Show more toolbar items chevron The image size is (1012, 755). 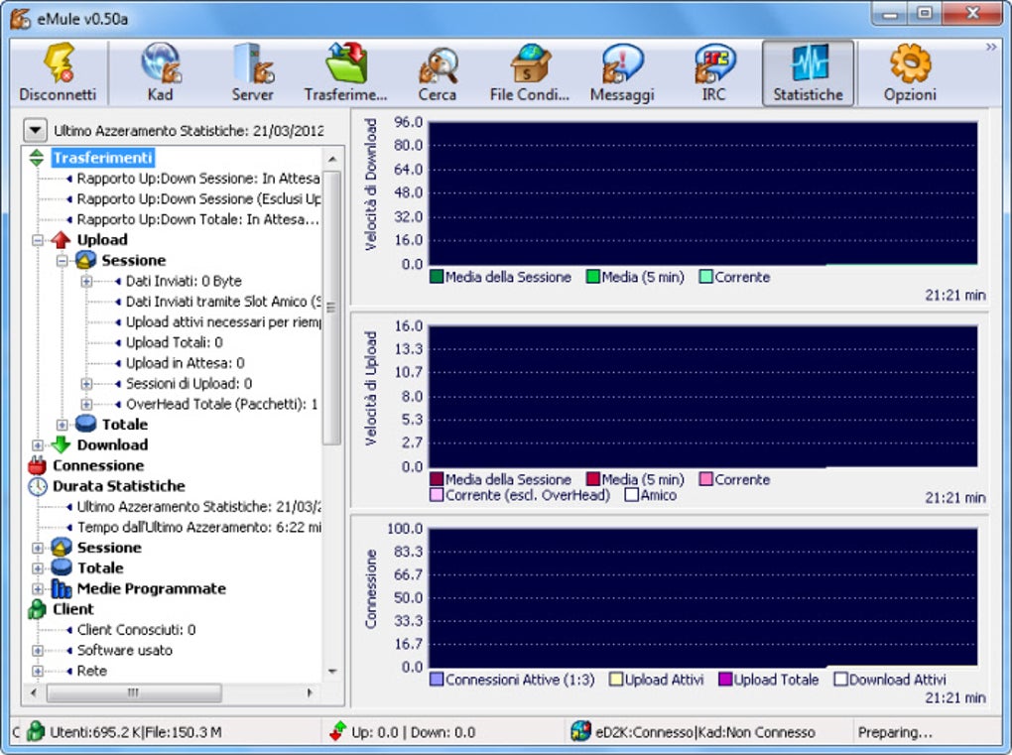[991, 47]
